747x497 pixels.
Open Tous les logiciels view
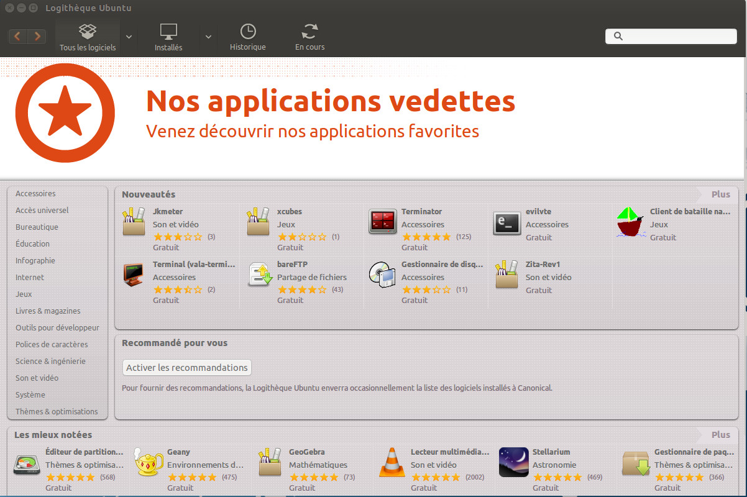click(x=88, y=37)
